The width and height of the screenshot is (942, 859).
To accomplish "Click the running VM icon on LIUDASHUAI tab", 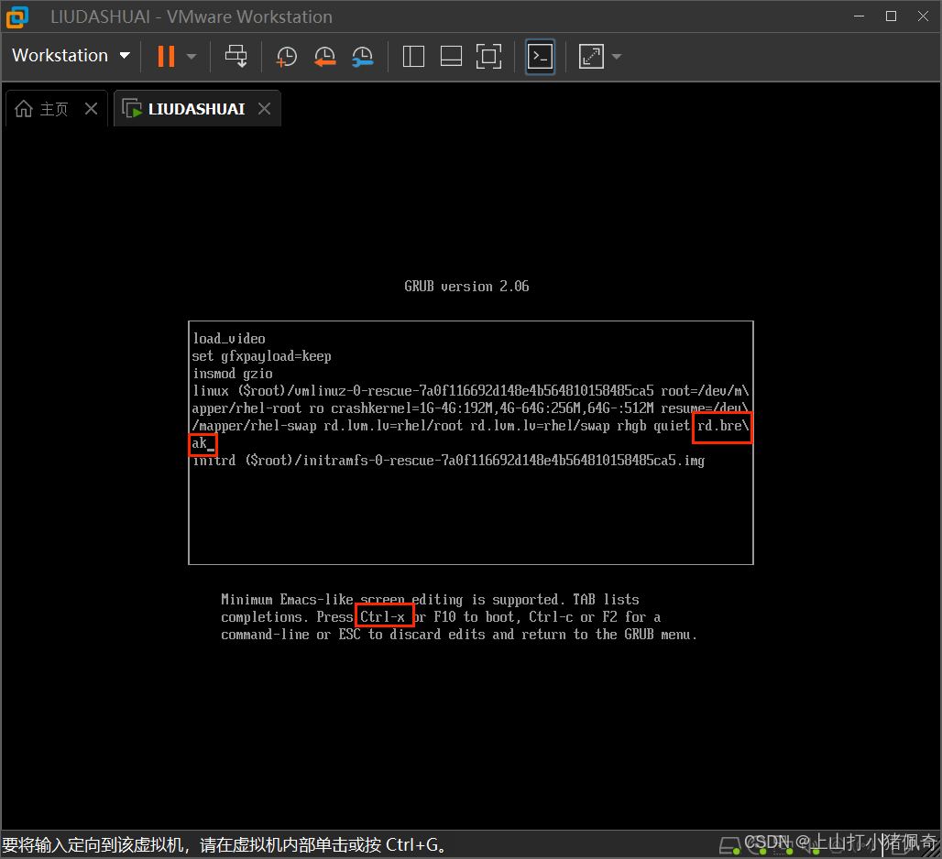I will (x=132, y=109).
